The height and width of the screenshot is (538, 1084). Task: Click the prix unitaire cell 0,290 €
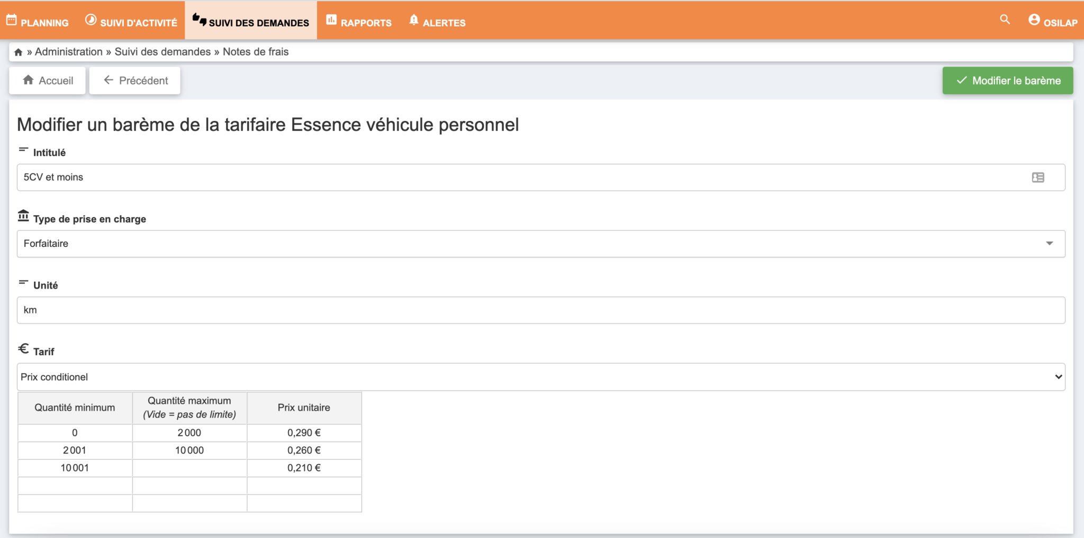pyautogui.click(x=304, y=433)
